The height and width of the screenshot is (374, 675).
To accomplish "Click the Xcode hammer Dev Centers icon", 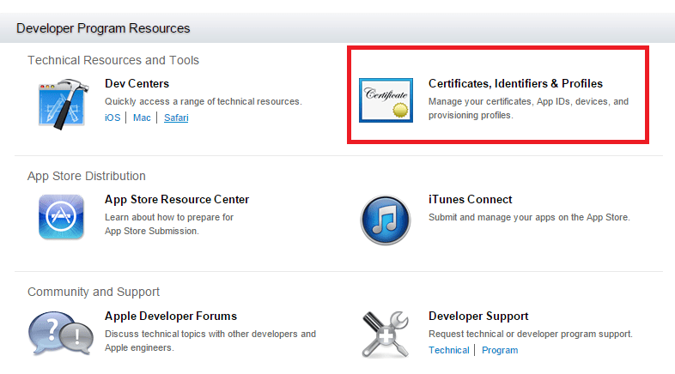I will tap(62, 103).
